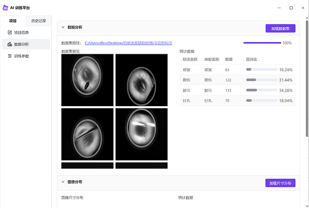309x208 pixels.
Task: Click the 100% loading progress bar
Action: (x=262, y=43)
